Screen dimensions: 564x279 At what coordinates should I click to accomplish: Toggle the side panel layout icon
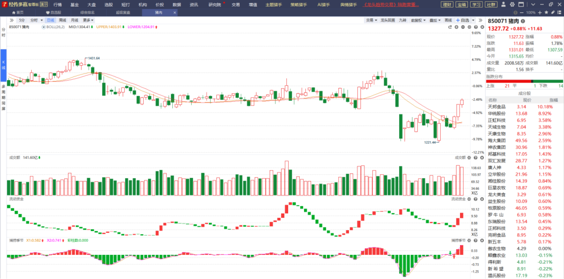[x=559, y=12]
